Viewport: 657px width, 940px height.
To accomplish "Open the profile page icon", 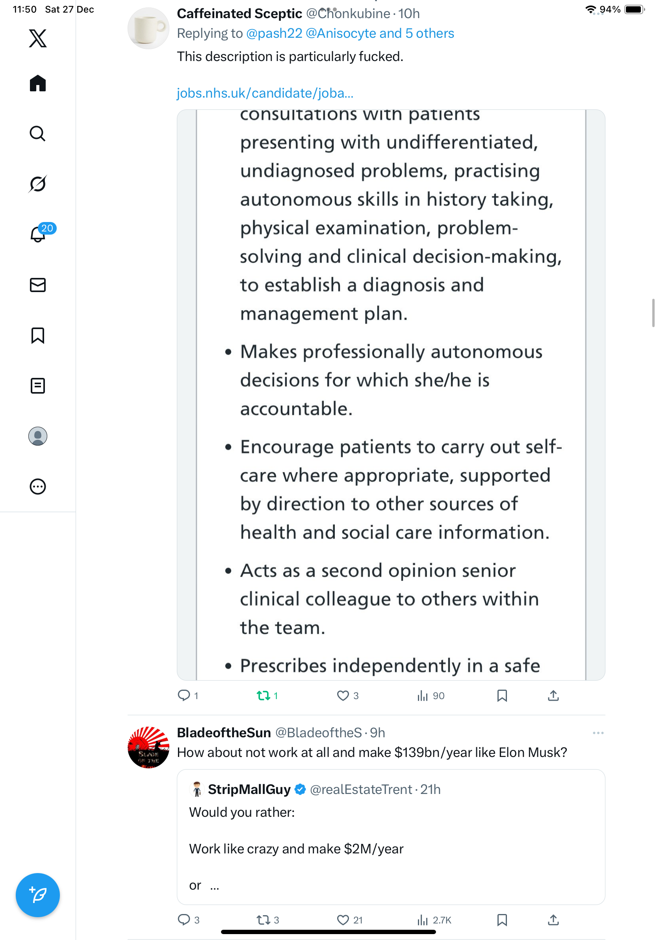I will point(38,436).
